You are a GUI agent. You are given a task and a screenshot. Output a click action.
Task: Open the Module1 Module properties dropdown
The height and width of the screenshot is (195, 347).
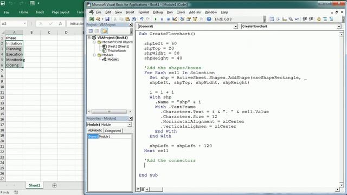click(x=130, y=125)
